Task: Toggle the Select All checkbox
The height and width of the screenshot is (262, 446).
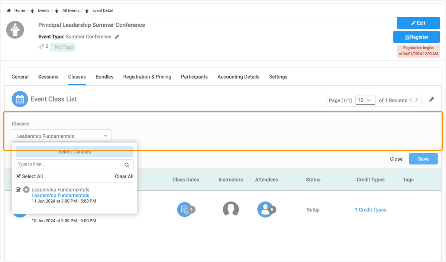Action: pyautogui.click(x=18, y=176)
